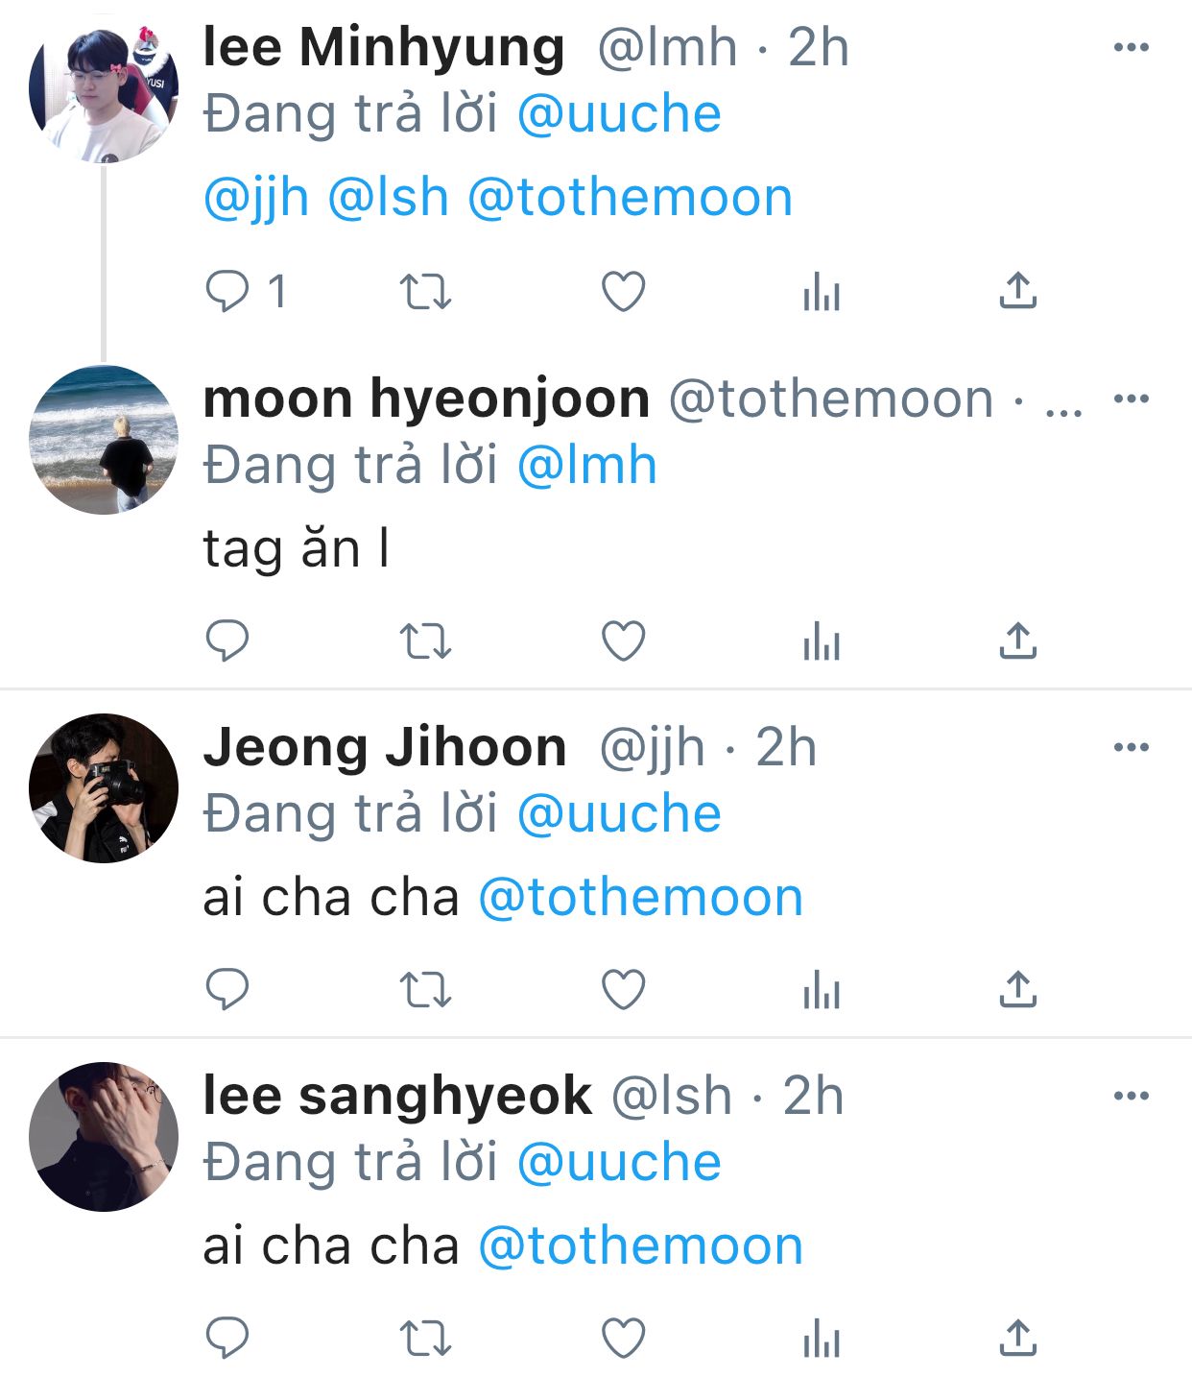Image resolution: width=1192 pixels, height=1377 pixels.
Task: View analytics for moon hyeonjoon's tweet
Action: tap(822, 640)
